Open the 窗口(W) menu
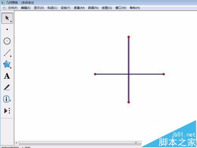This screenshot has width=197, height=148. tap(121, 8)
